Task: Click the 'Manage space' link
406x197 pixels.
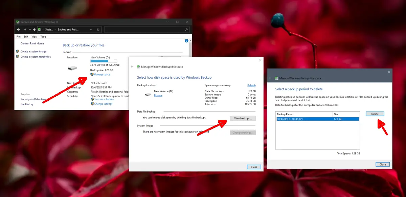Action: (102, 74)
